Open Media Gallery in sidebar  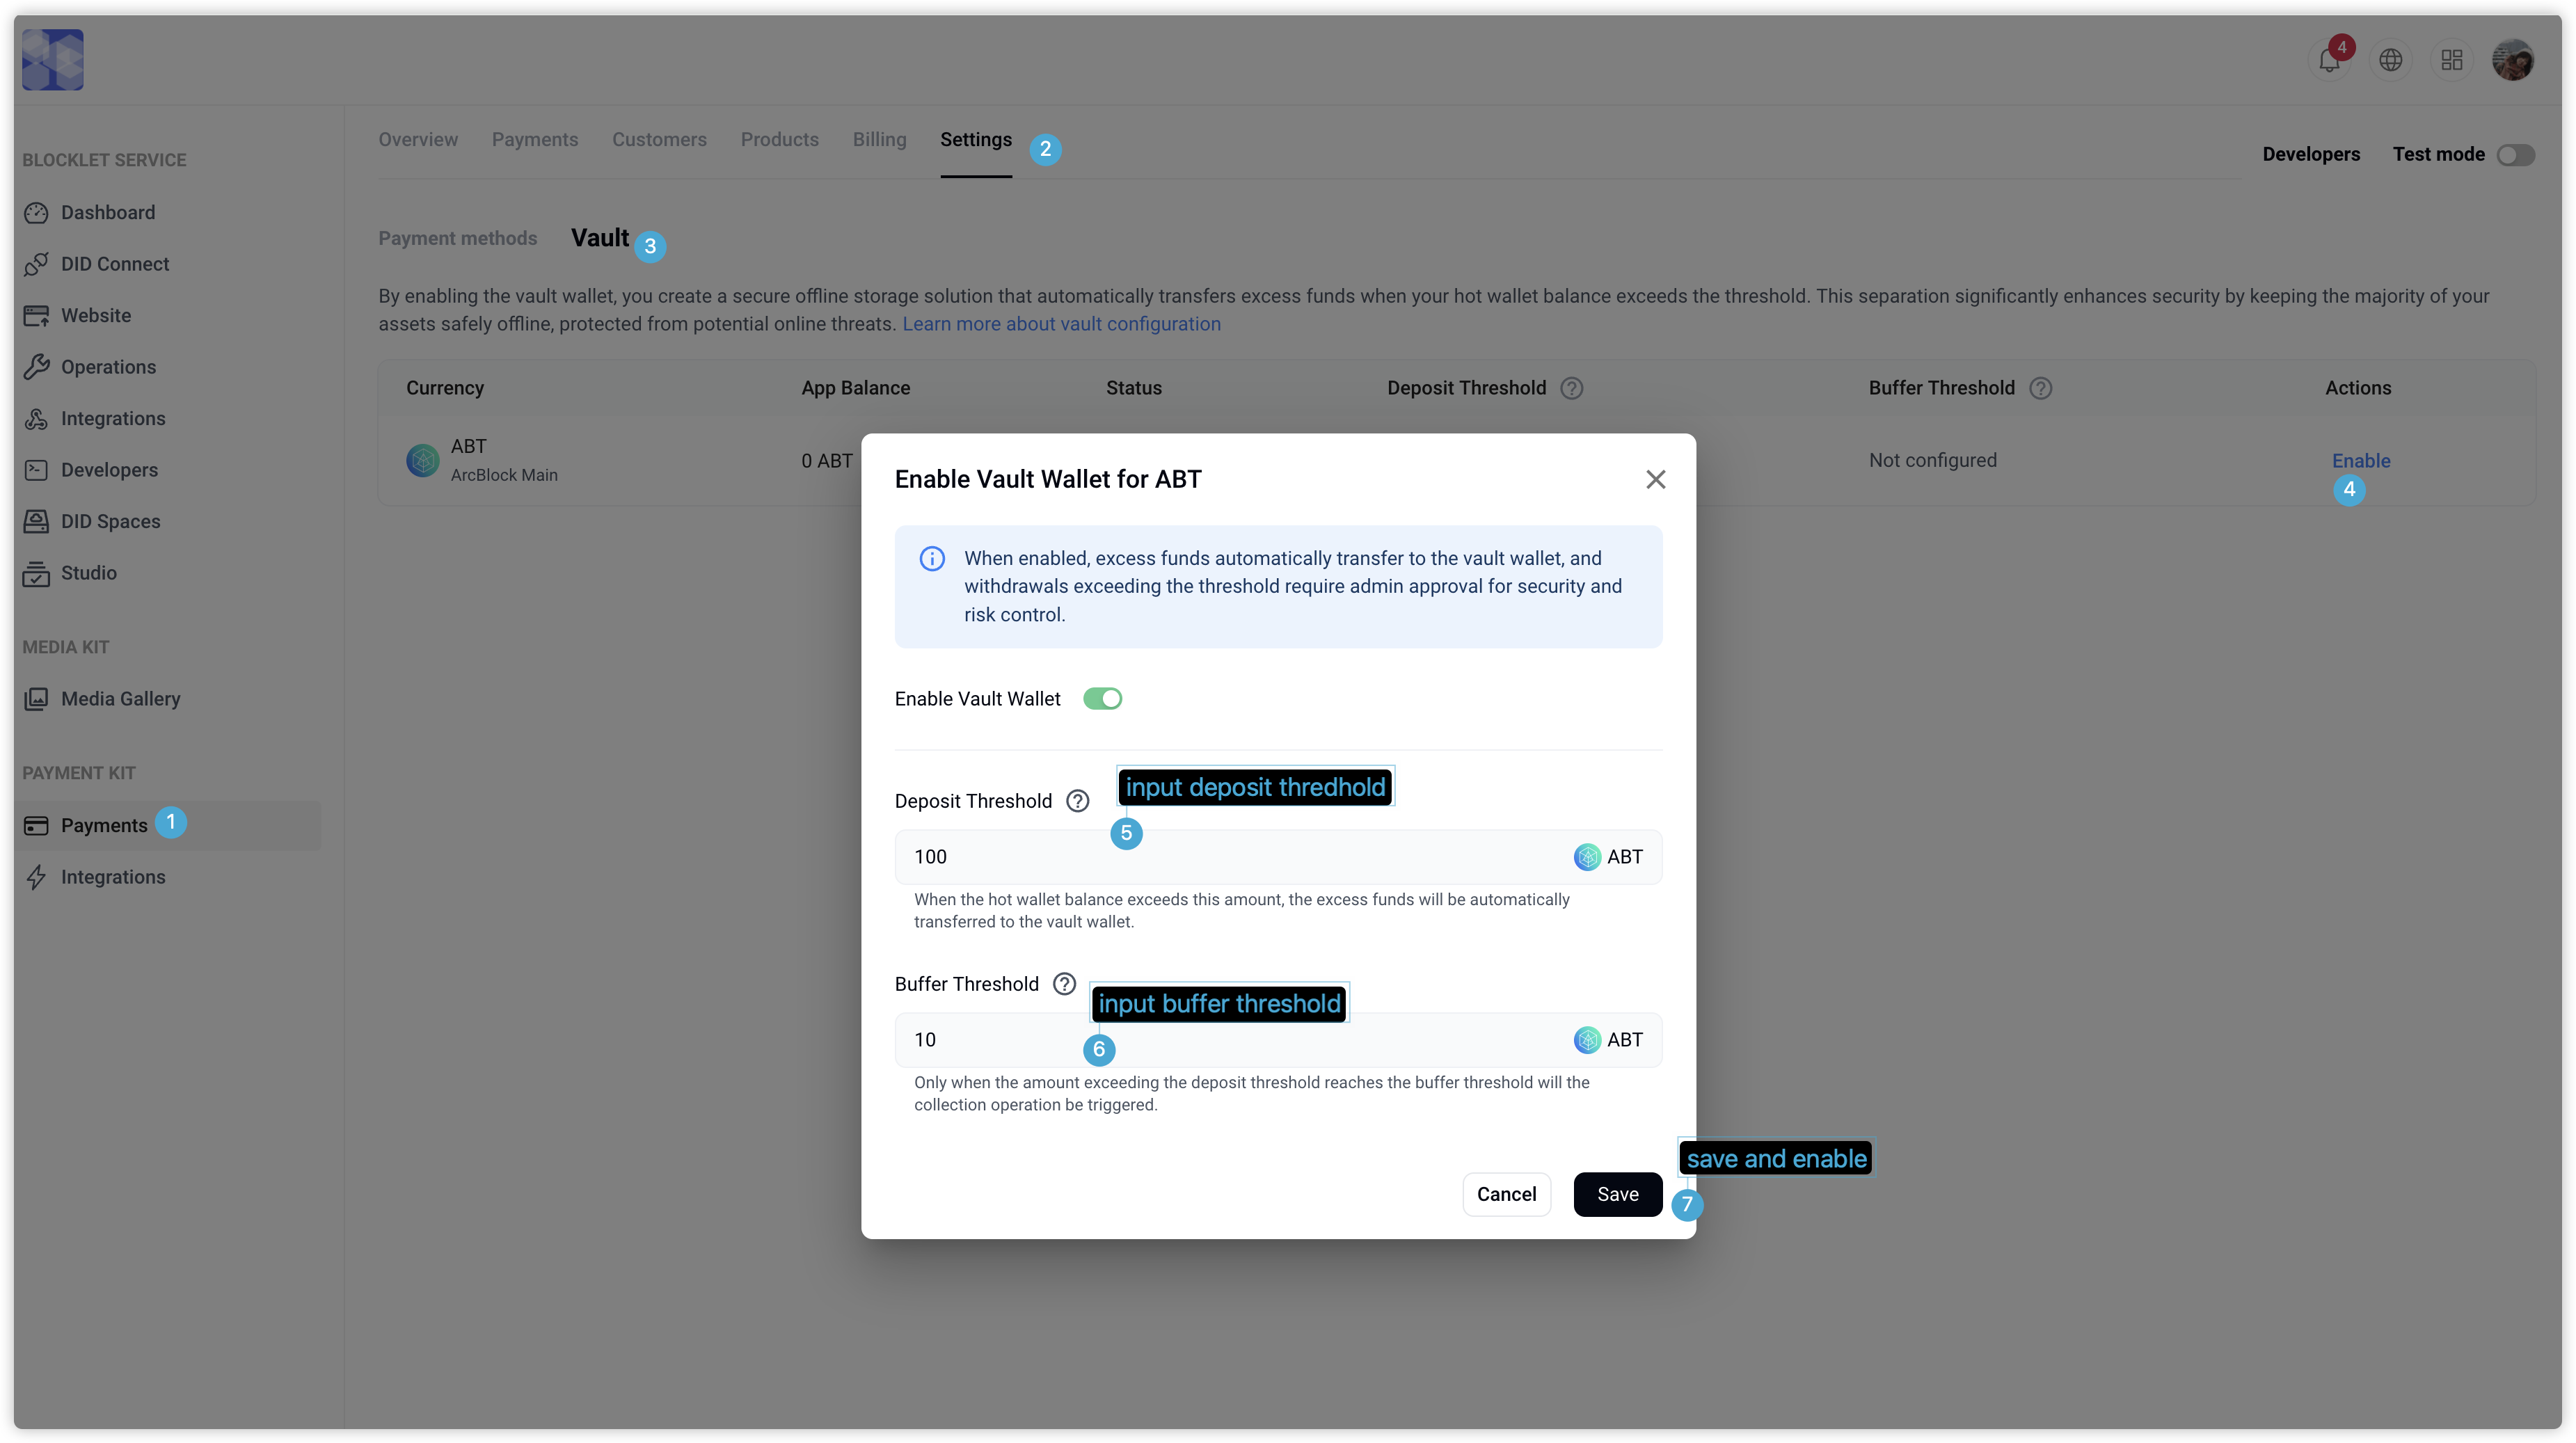[120, 699]
